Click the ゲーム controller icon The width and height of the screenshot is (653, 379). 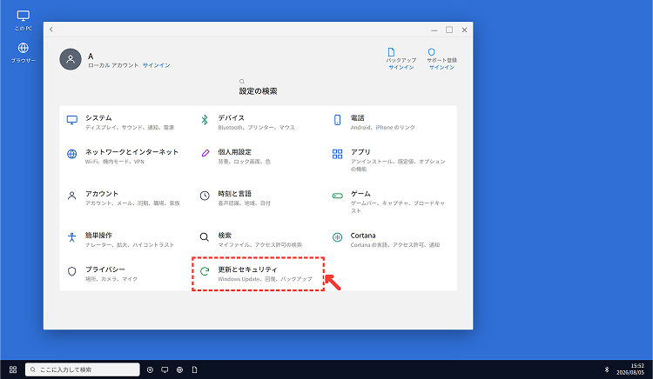(337, 196)
